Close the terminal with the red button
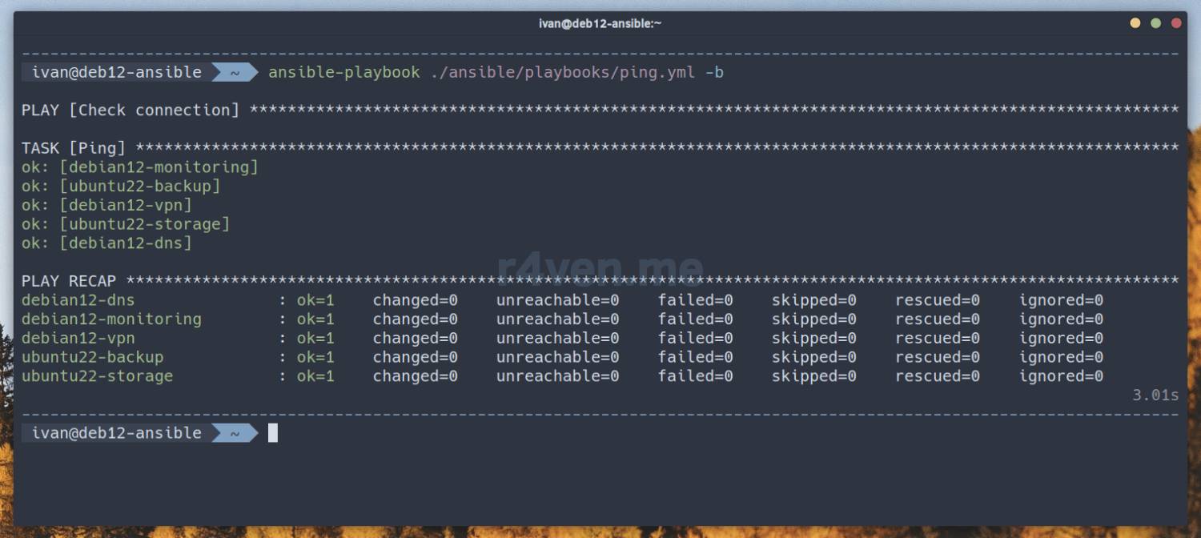Screen dimensions: 1201x538 1176,23
